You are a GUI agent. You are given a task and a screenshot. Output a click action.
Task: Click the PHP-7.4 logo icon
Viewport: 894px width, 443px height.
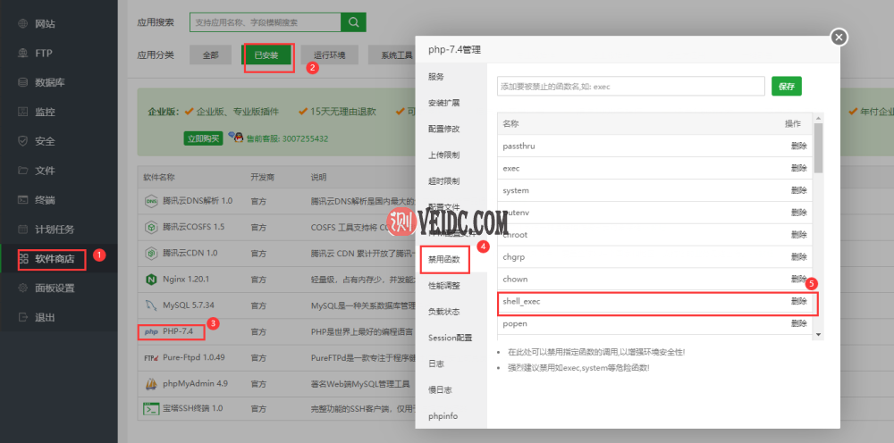coord(151,331)
